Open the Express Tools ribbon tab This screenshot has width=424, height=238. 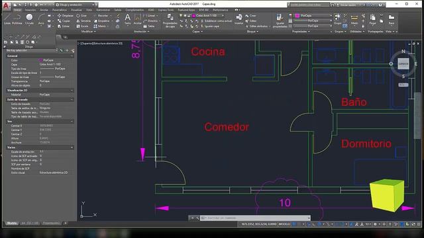[166, 10]
